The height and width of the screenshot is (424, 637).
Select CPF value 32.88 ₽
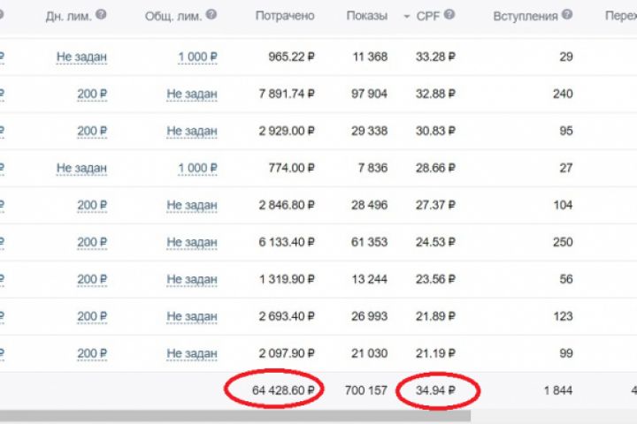click(435, 94)
